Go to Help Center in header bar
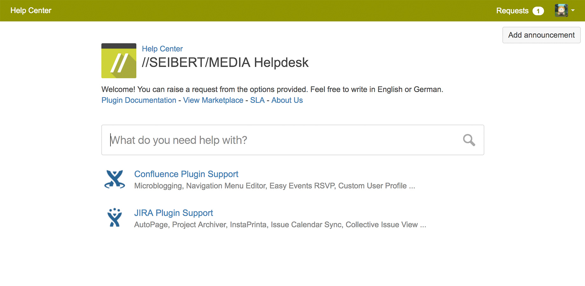The height and width of the screenshot is (286, 585). pyautogui.click(x=31, y=10)
